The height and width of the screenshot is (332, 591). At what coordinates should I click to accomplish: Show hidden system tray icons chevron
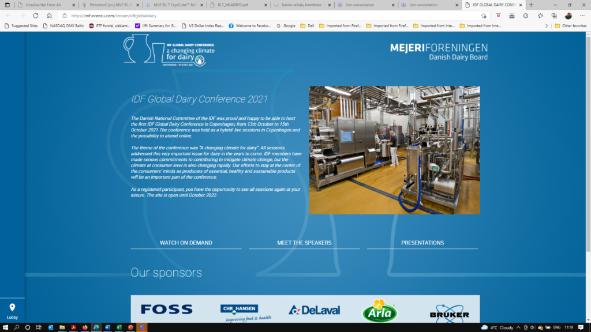tap(518, 327)
